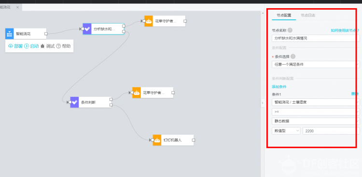Click the lower output port of 条件判断 node
This screenshot has width=362, height=177.
pos(111,105)
